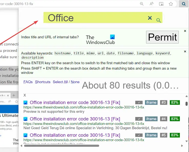Click iframe tag on result #5
189x152 pixels.
pyautogui.click(x=151, y=135)
